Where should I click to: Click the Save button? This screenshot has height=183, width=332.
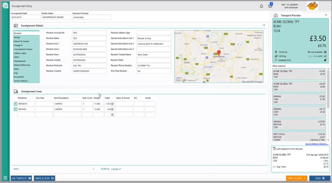click(x=320, y=178)
